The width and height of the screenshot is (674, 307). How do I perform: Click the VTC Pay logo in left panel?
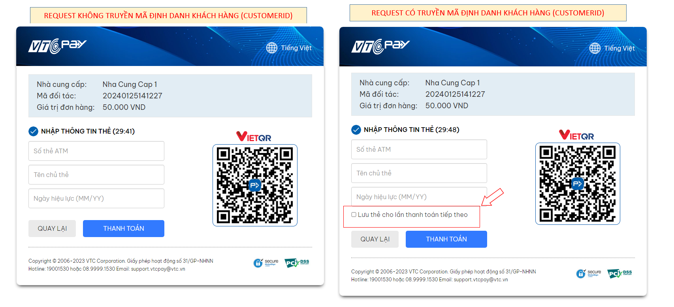tap(57, 46)
